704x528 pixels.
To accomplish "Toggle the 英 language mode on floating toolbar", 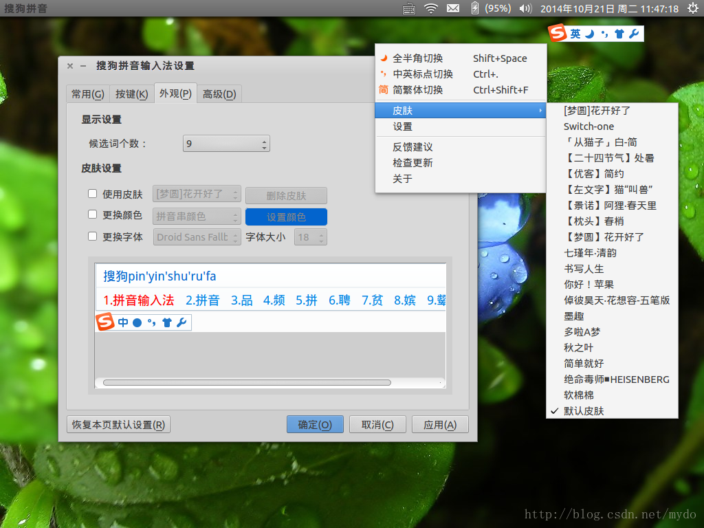I will (x=575, y=34).
